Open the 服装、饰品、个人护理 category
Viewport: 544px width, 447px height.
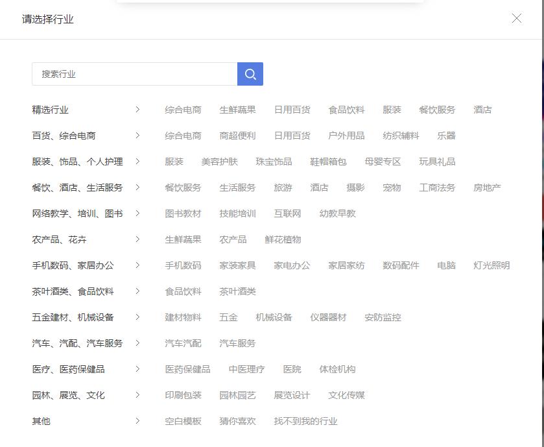(76, 162)
